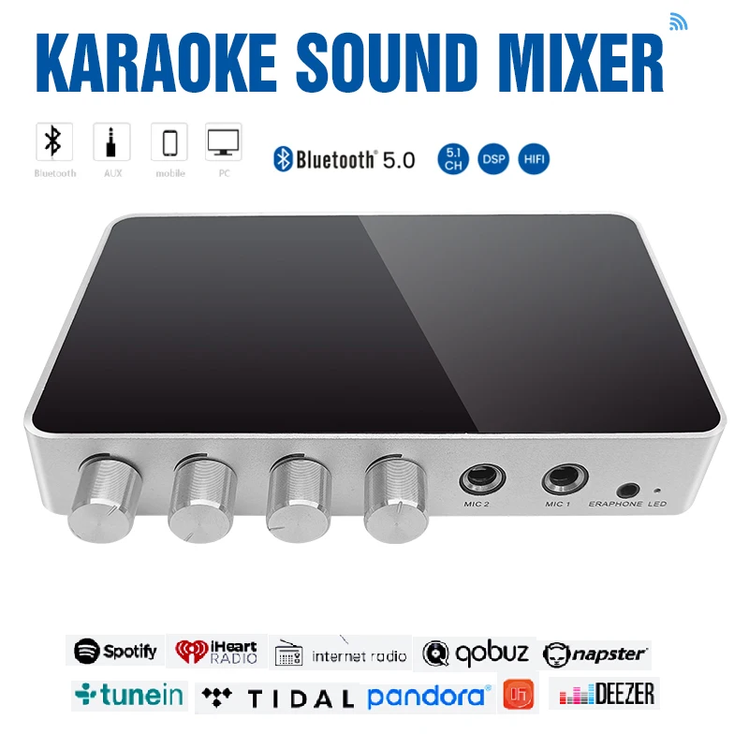Click the HIFI round badge
Viewport: 749px width, 749px height.
[x=534, y=159]
